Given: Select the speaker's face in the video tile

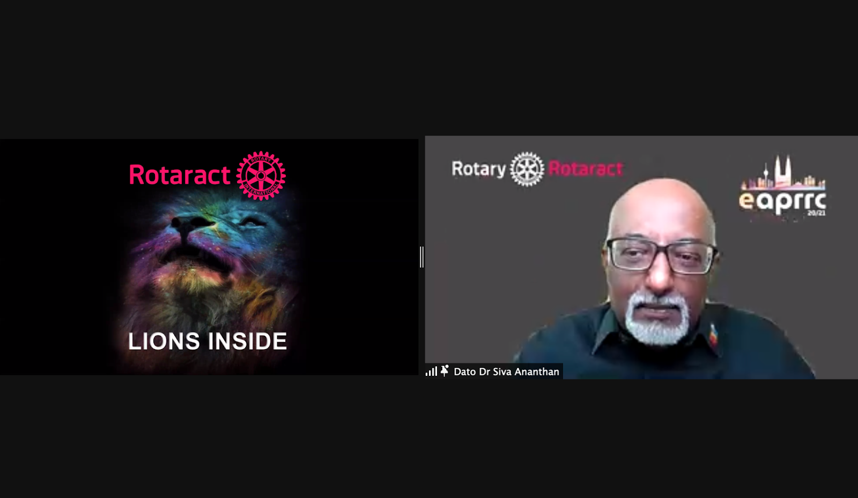Looking at the screenshot, I should (x=661, y=261).
